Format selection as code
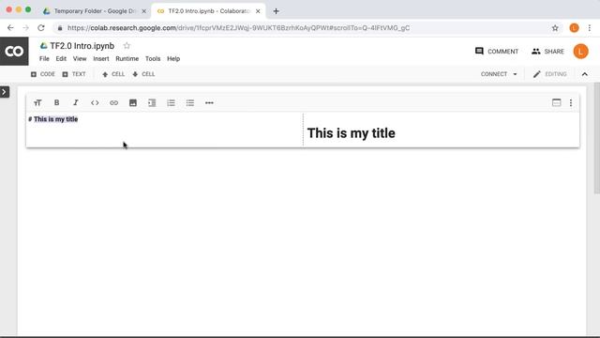Viewport: 600px width, 338px height. (95, 102)
